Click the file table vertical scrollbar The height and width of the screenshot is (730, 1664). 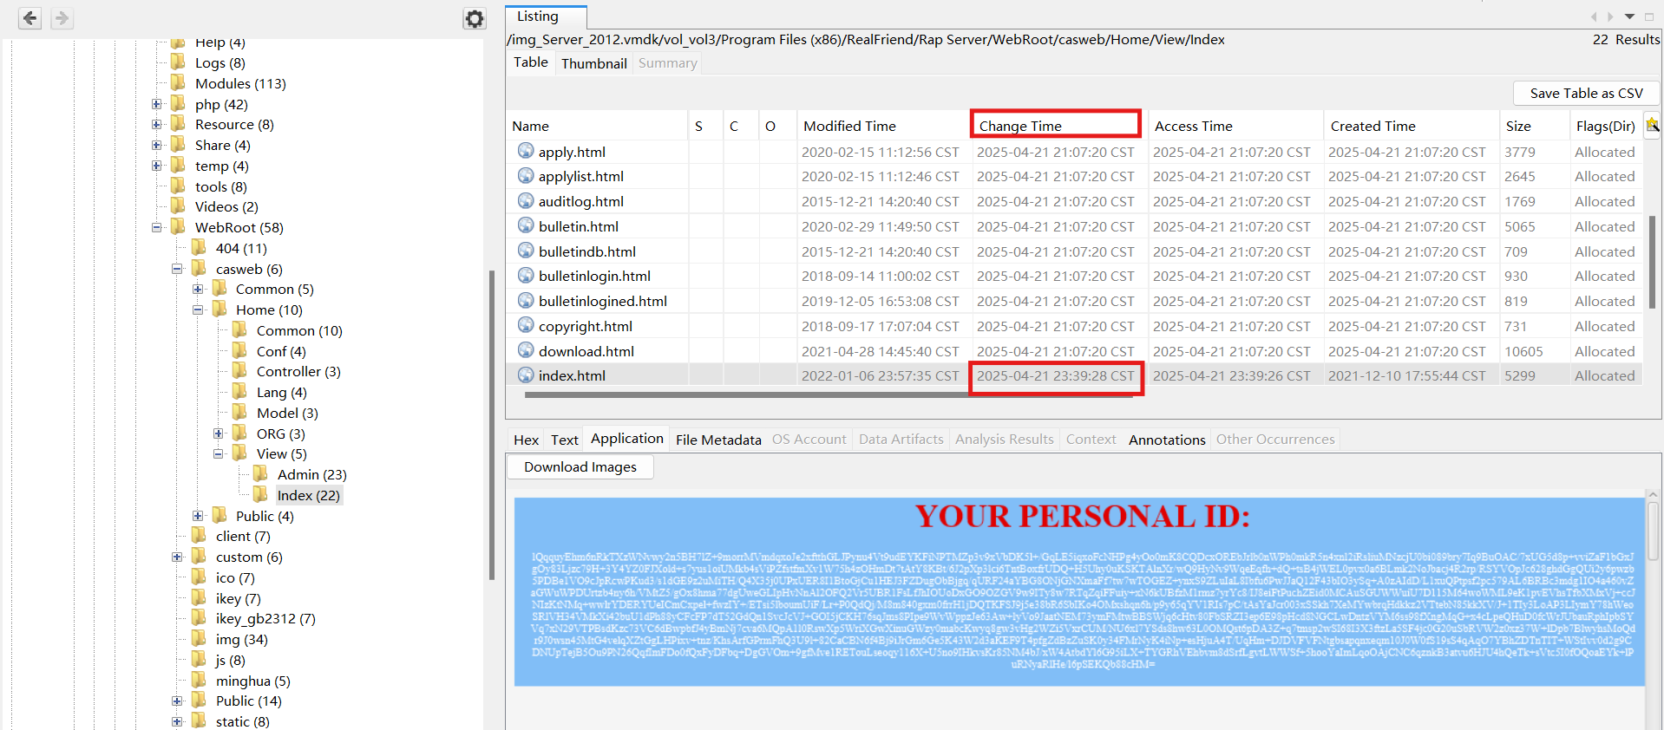[x=1652, y=260]
